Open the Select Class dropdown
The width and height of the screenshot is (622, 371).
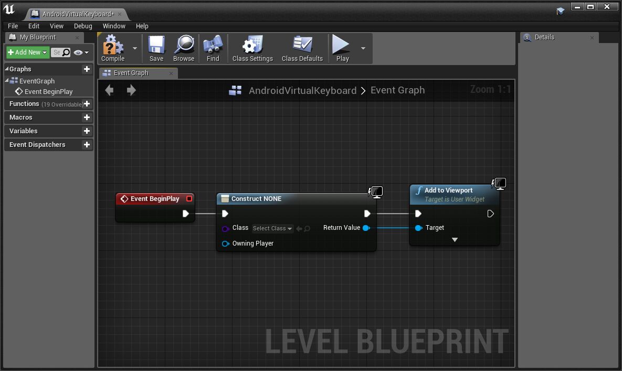[x=272, y=228]
